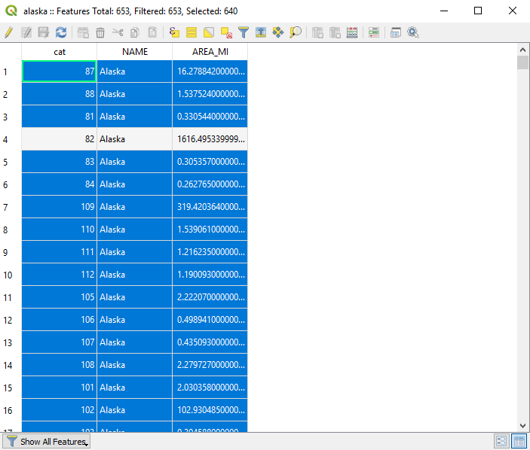
Task: Click the cat cell with value 87
Action: pos(59,71)
